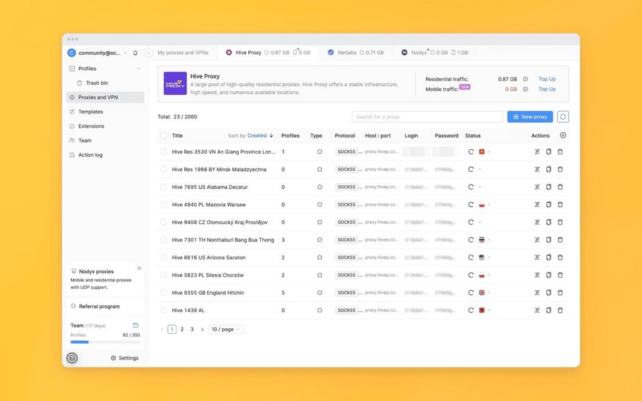Switch to the Netlabs tab
The width and height of the screenshot is (642, 401).
click(x=356, y=52)
